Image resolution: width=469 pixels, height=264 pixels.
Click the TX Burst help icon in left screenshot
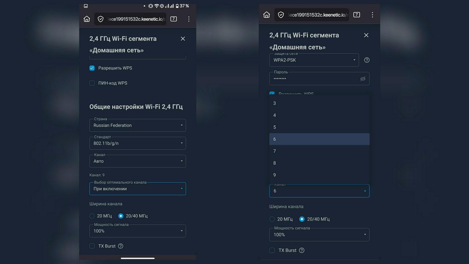point(120,246)
